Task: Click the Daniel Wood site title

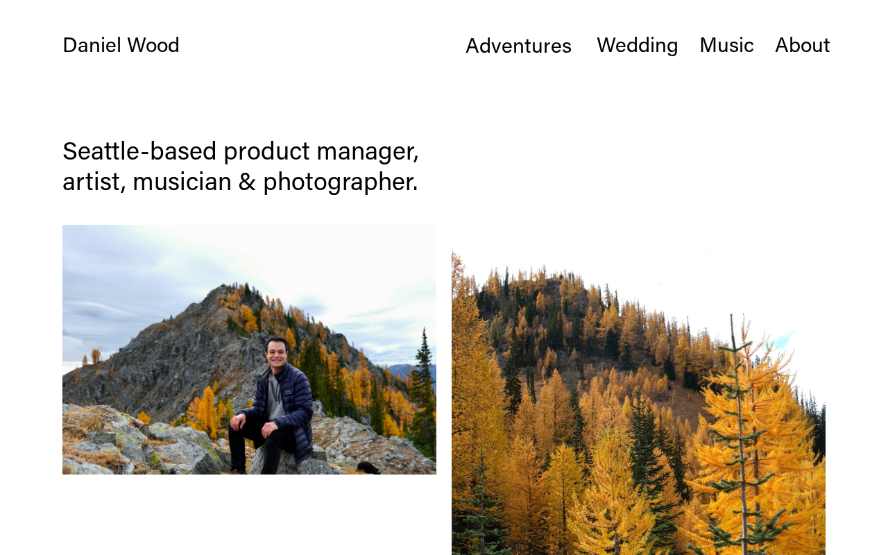Action: tap(121, 45)
